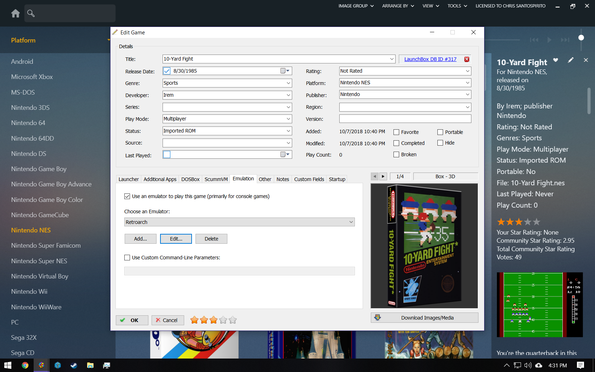Open the Tools menu

tap(457, 6)
